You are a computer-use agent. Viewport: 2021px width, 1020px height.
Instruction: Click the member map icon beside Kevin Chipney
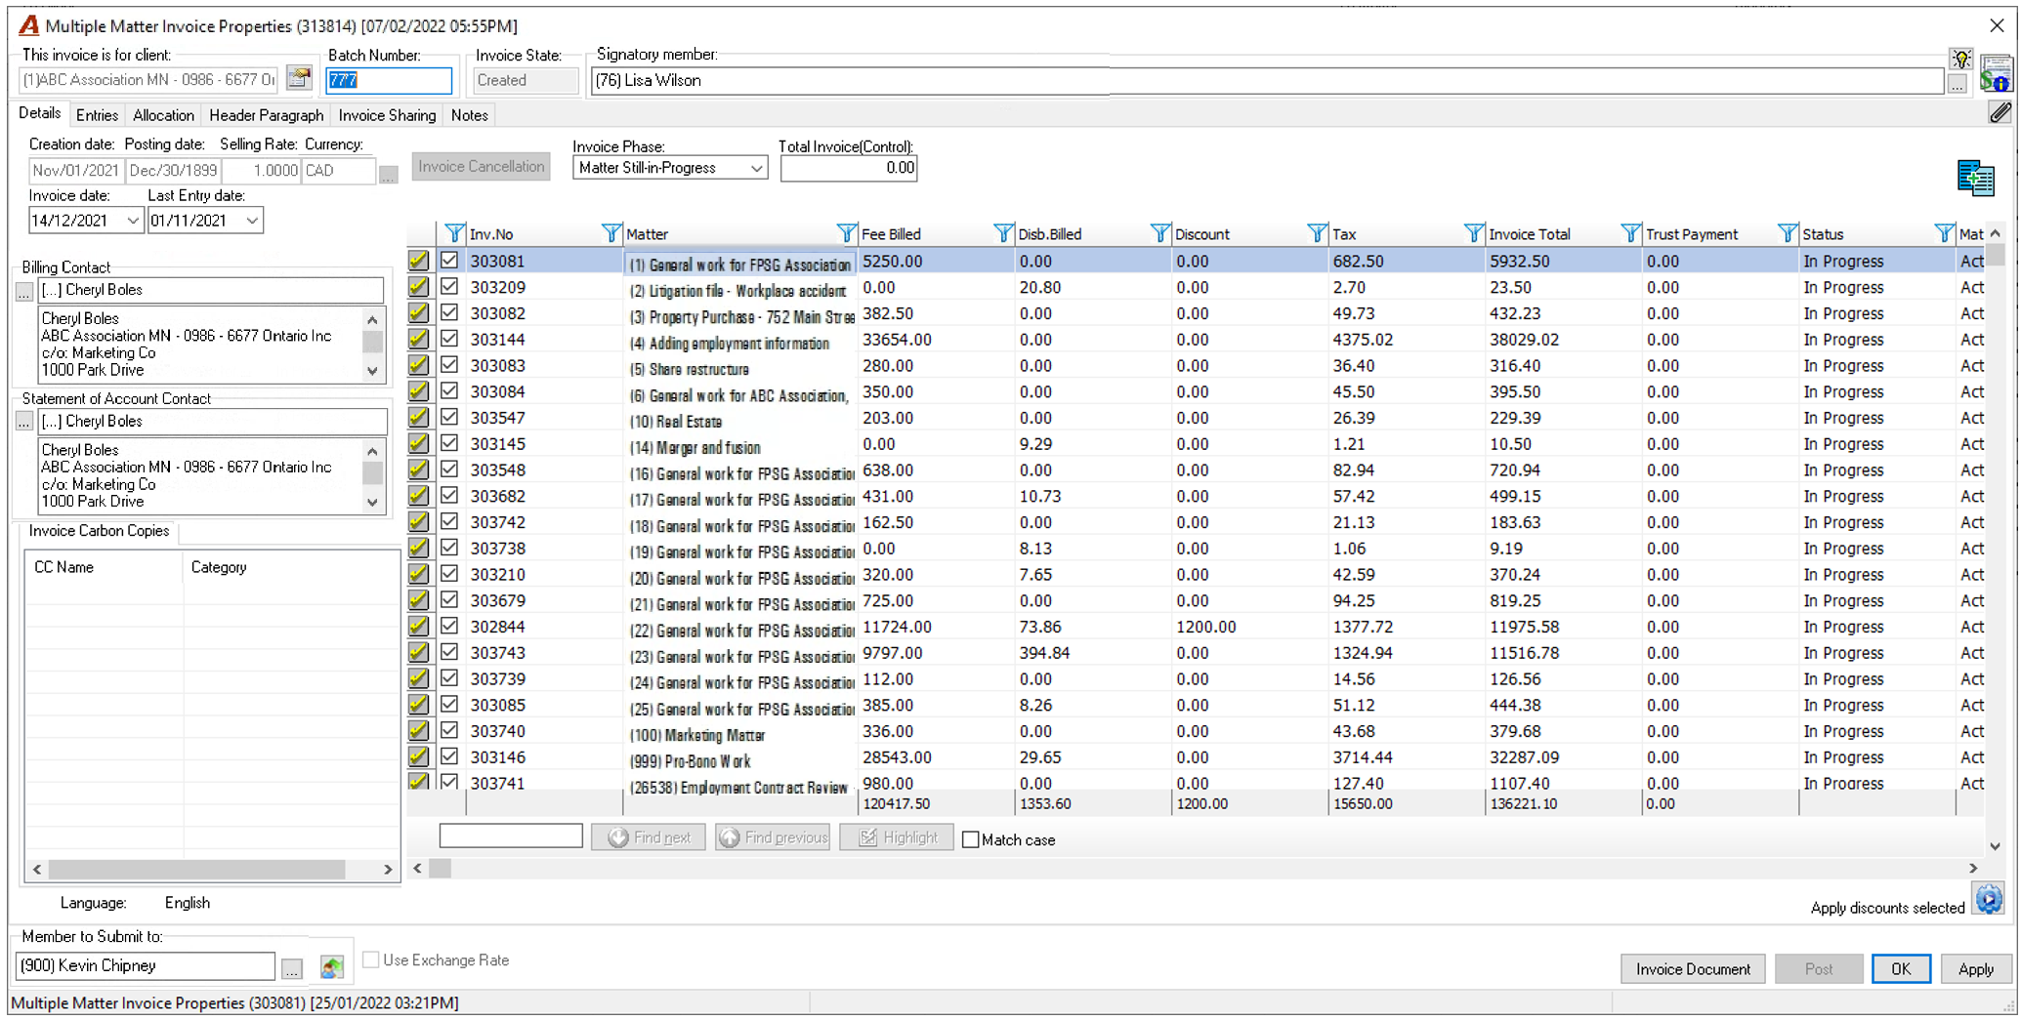[332, 966]
